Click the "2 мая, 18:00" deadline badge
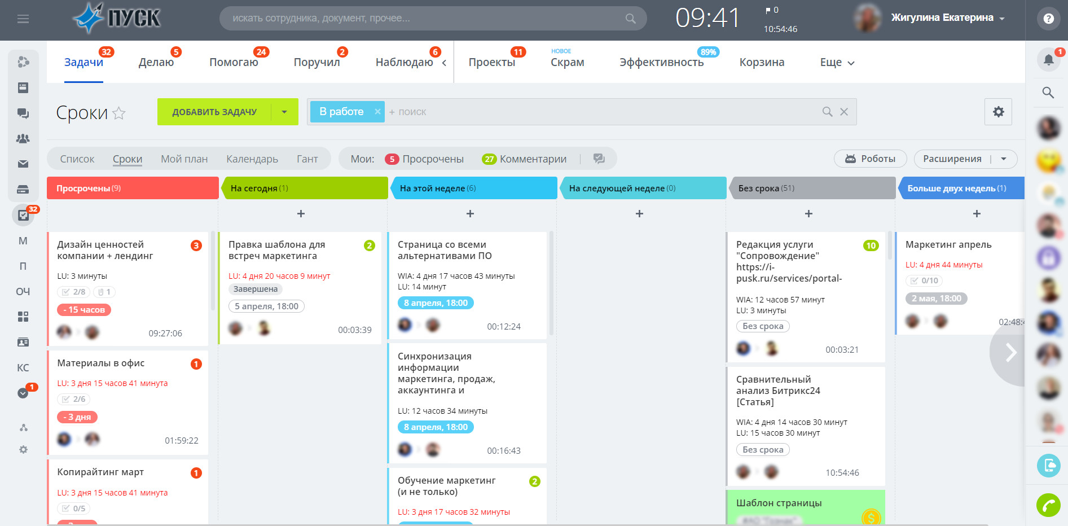The image size is (1068, 526). [937, 299]
